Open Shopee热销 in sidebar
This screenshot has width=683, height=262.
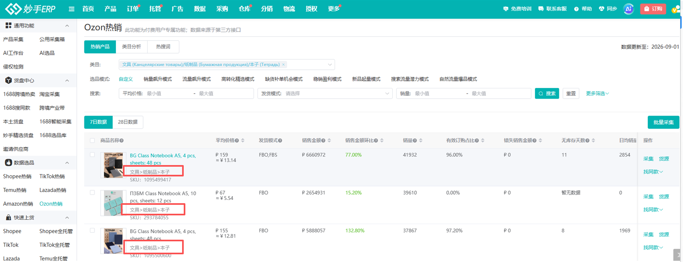pyautogui.click(x=17, y=176)
